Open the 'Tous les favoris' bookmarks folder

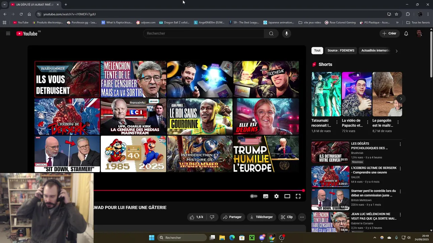point(418,23)
